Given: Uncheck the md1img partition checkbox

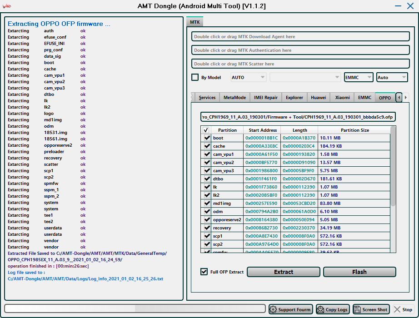Looking at the screenshot, I should tap(207, 204).
